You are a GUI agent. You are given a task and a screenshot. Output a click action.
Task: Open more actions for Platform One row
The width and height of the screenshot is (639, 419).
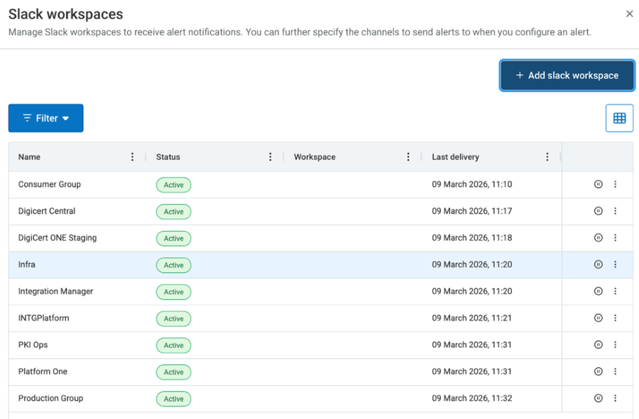[x=615, y=371]
